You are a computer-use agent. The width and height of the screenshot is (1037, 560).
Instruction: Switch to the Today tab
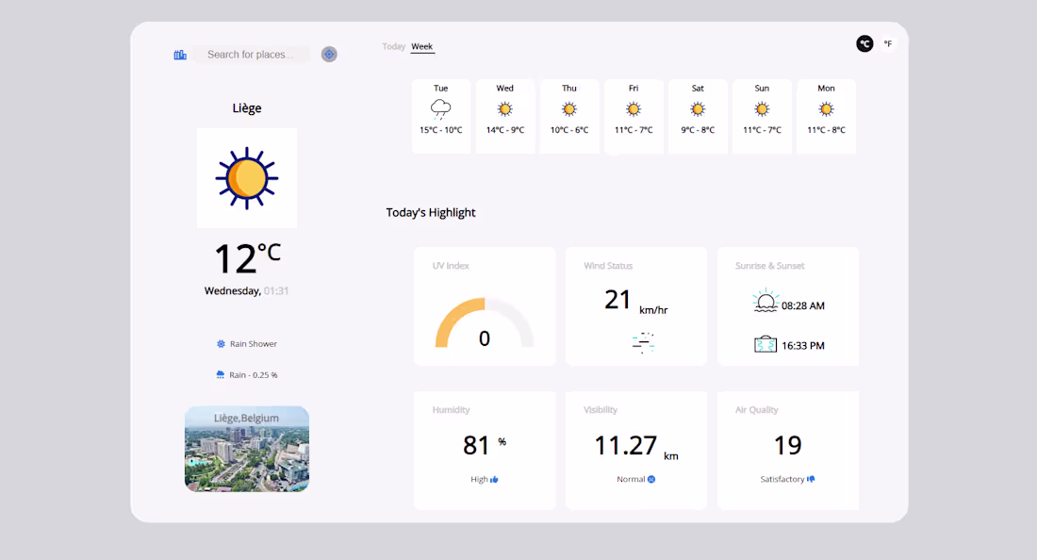(x=393, y=45)
